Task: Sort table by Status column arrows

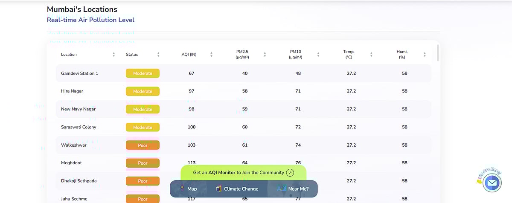Action: tap(158, 55)
